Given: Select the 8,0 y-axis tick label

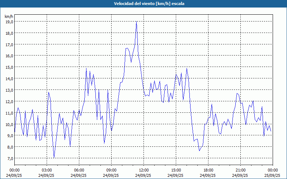Looking at the screenshot, I should tap(9, 147).
